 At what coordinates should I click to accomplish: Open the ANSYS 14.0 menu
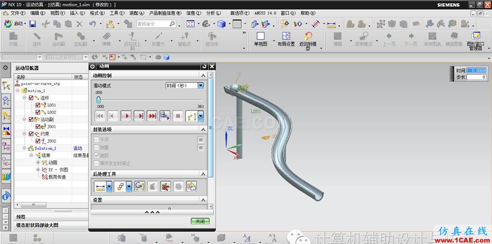pos(265,13)
